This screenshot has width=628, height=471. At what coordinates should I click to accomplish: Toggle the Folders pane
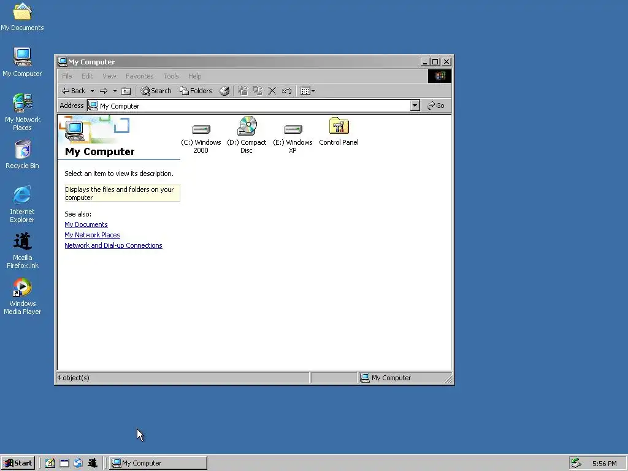click(x=196, y=91)
